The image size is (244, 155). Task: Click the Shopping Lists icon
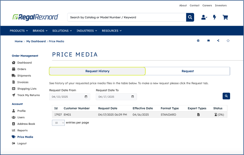(14, 89)
